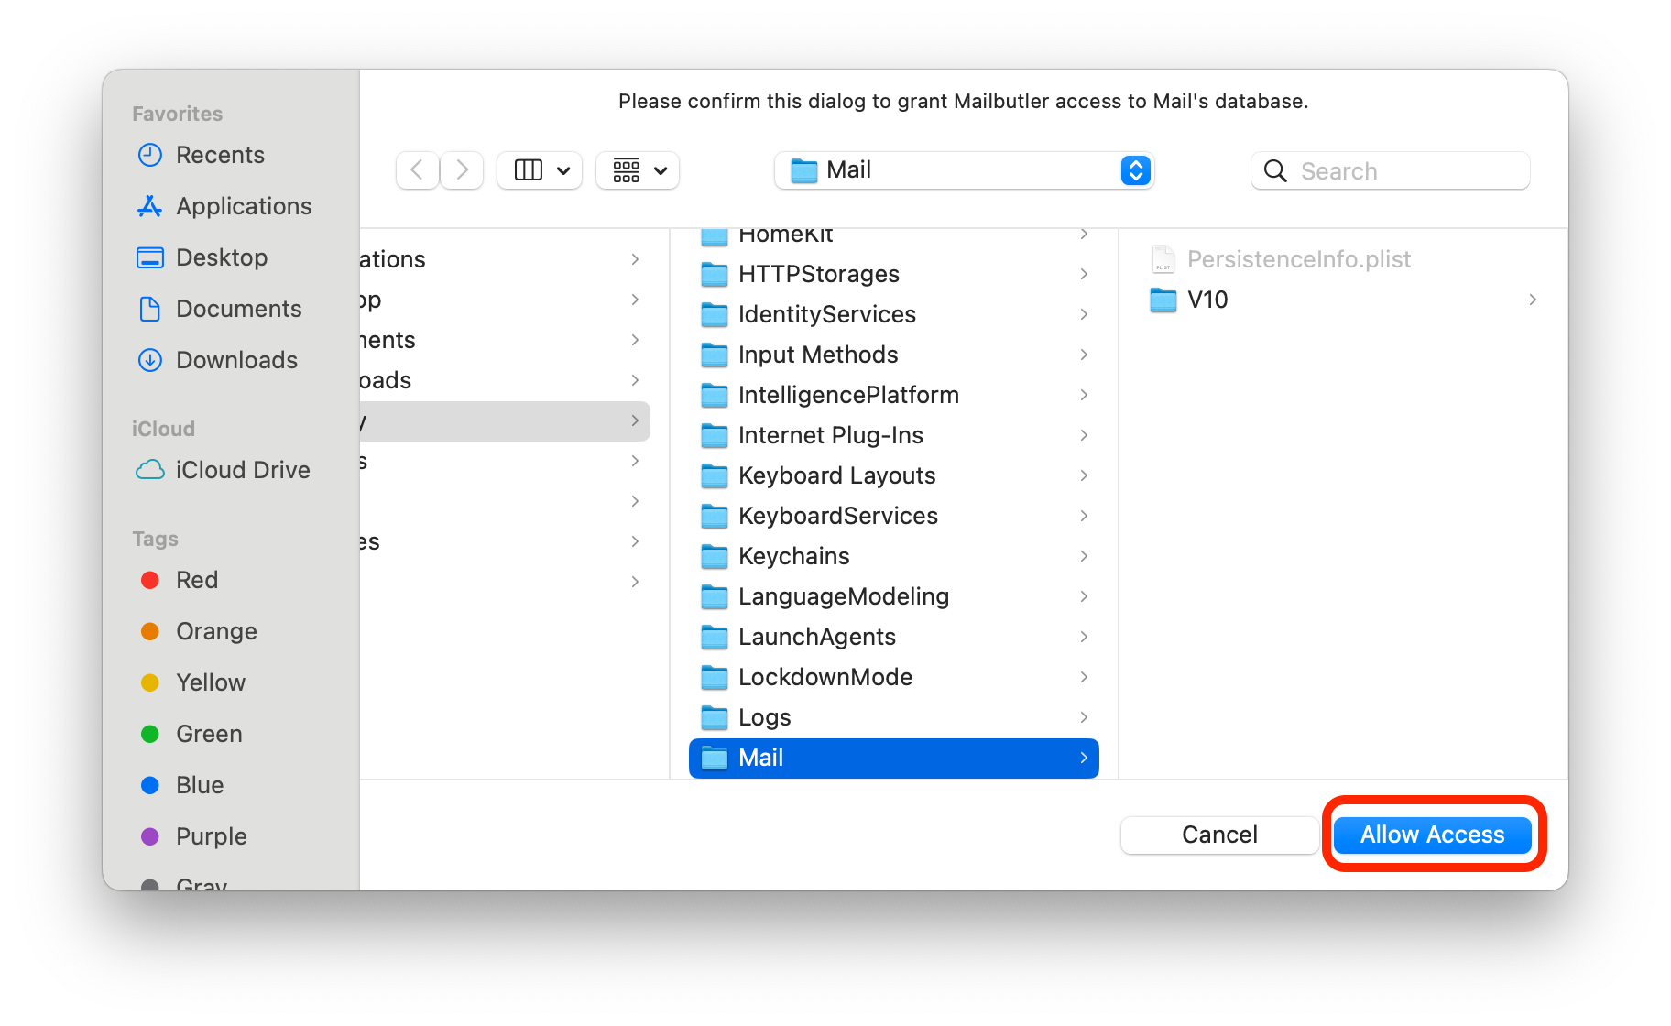Select the highlighted Mail folder row

(894, 758)
